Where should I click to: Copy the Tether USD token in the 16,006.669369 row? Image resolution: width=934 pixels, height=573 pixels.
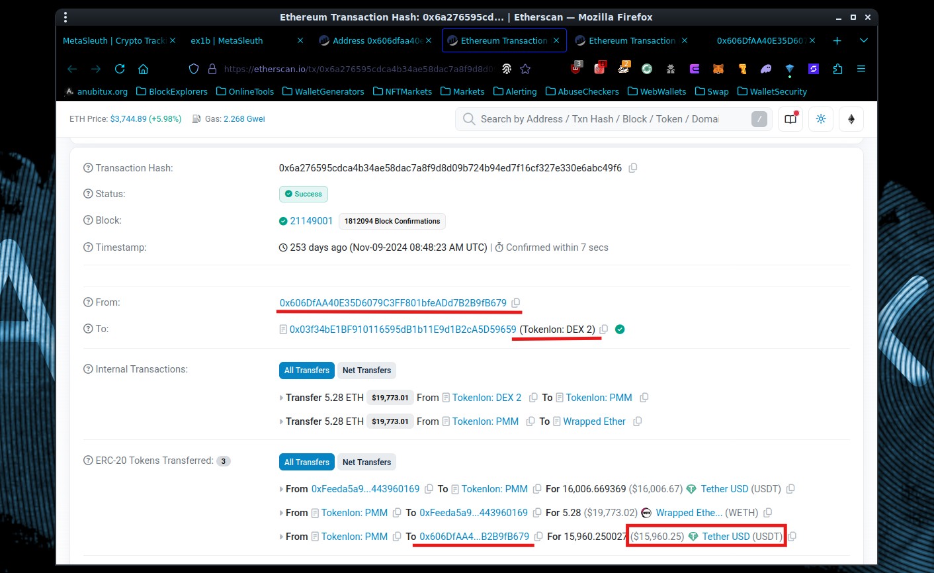[790, 489]
